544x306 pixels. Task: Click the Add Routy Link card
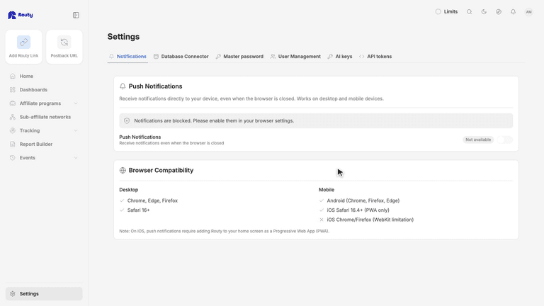[23, 47]
